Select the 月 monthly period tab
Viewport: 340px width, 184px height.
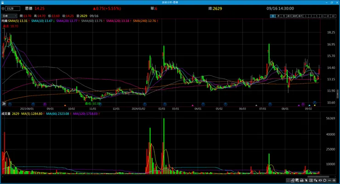tap(283, 16)
